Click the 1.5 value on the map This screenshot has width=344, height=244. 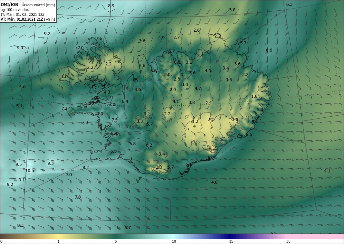pos(235,119)
